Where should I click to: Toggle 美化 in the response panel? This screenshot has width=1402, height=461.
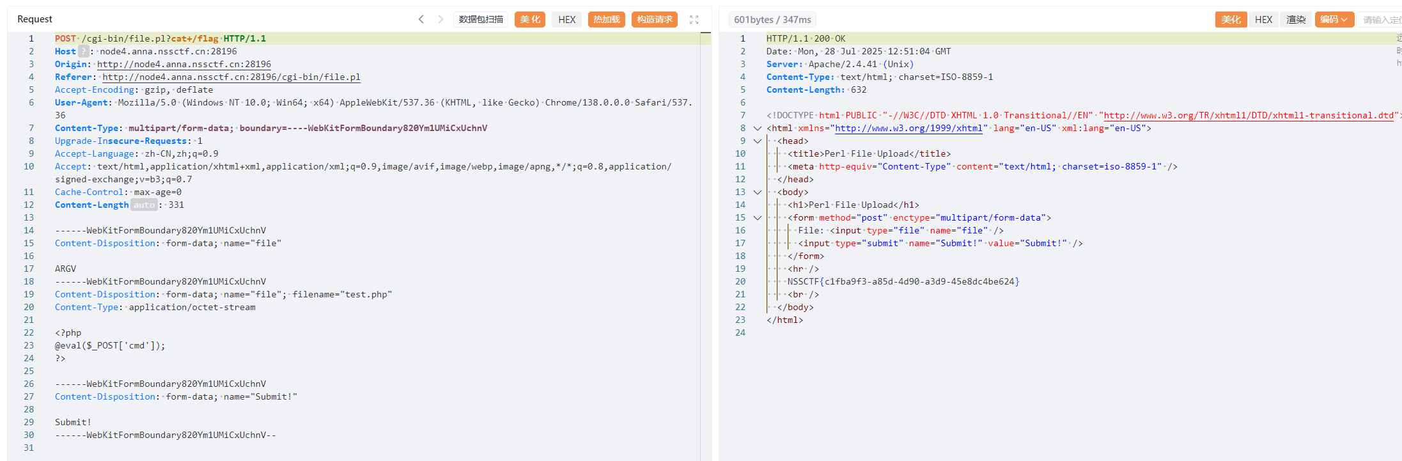tap(1231, 19)
